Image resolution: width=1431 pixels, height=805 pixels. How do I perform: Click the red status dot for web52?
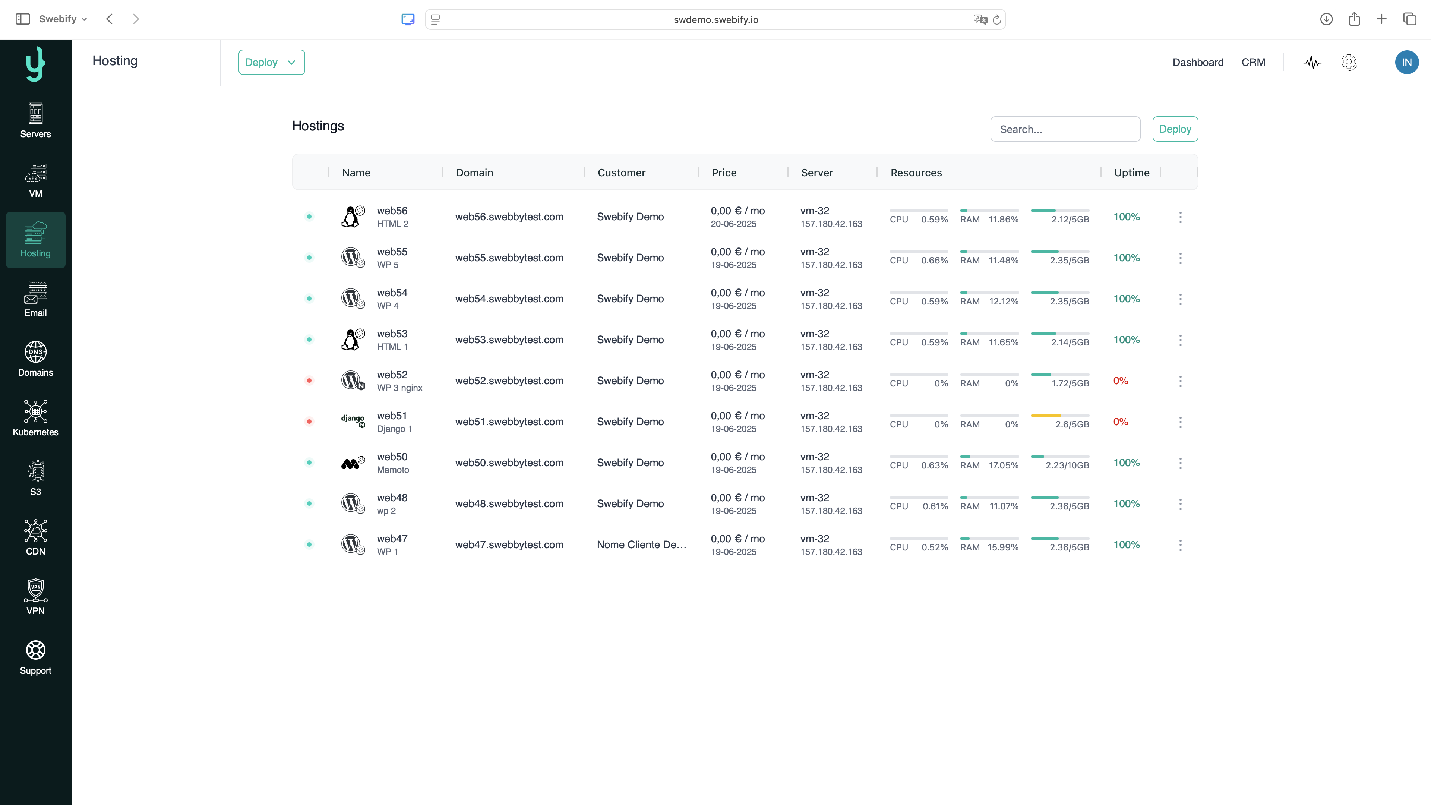point(309,381)
